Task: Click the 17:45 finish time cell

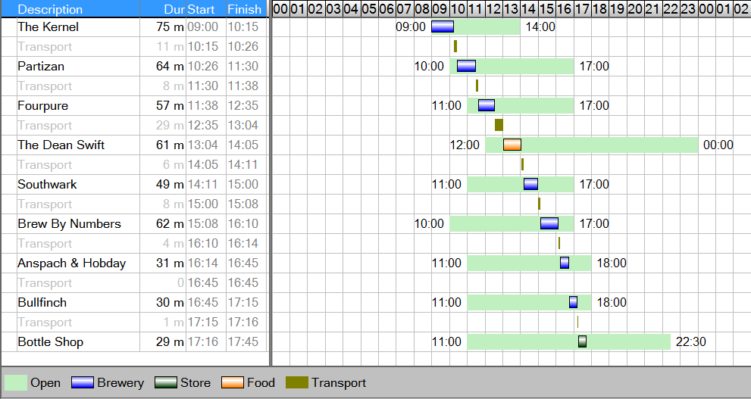Action: tap(246, 341)
